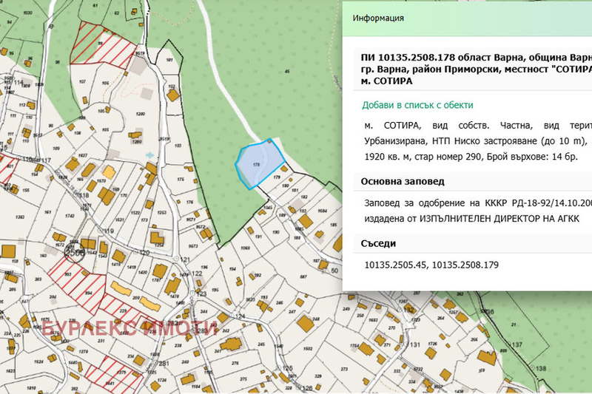Click road point label 137

pyautogui.click(x=517, y=344)
